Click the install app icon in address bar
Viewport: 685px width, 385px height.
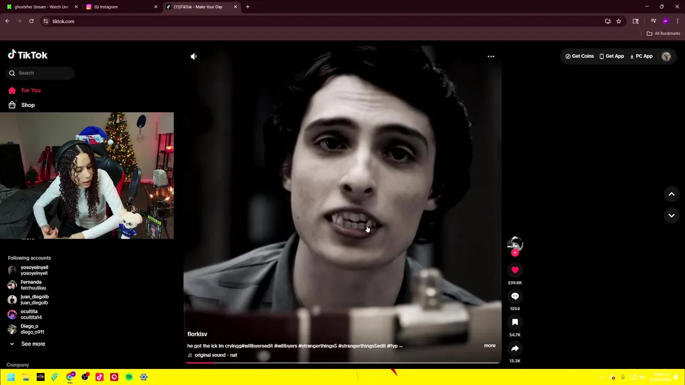coord(608,21)
